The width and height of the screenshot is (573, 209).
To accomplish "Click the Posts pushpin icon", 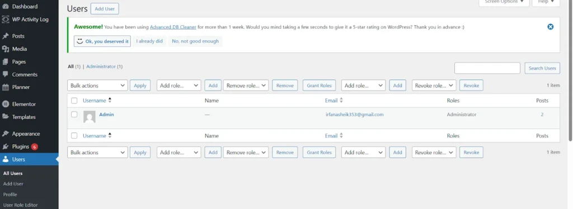I will coord(5,36).
